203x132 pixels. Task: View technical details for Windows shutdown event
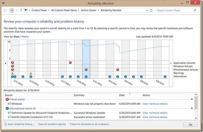click(155, 104)
